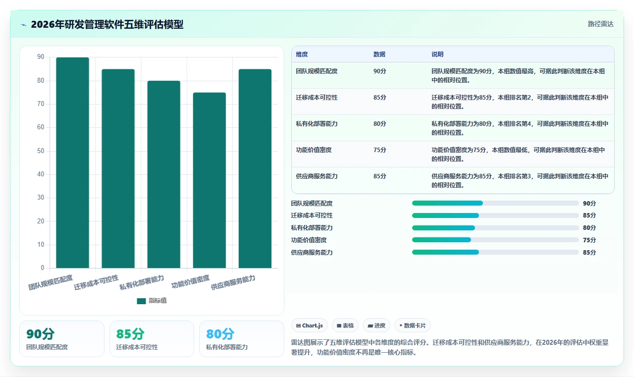Click 供应商服务能力 in the table's dimension column
This screenshot has height=377, width=634.
click(317, 176)
